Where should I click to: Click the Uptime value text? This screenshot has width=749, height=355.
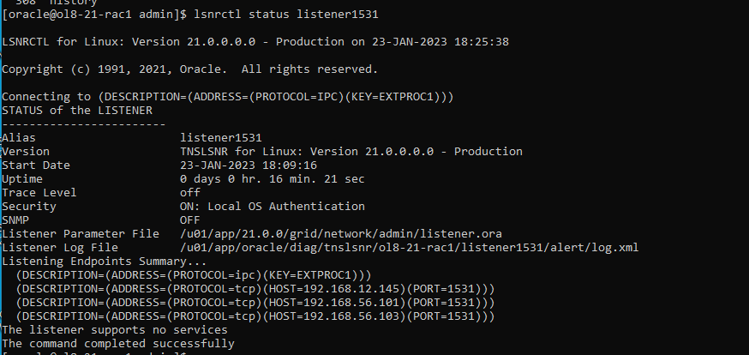[273, 179]
